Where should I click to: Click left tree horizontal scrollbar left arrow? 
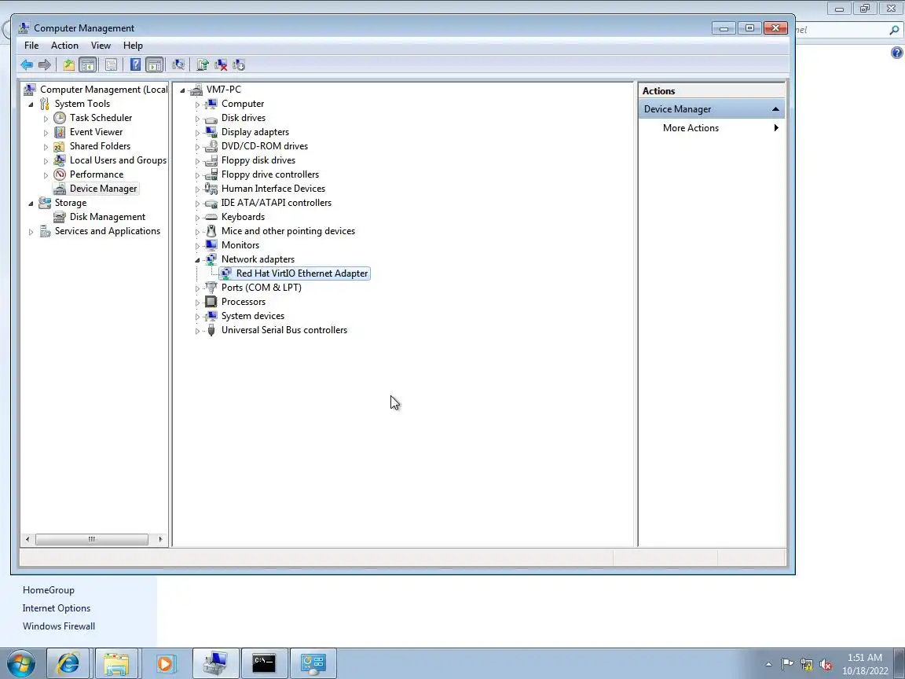pyautogui.click(x=27, y=539)
